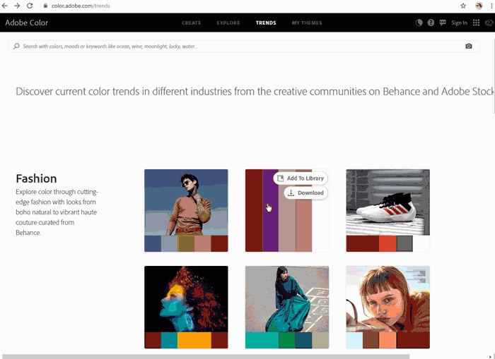
Task: Open the Explore tab
Action: pos(228,23)
